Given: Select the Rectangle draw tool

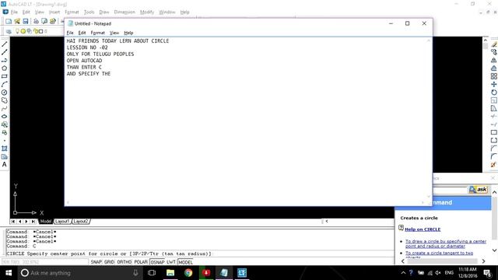Looking at the screenshot, I should coord(5,76).
